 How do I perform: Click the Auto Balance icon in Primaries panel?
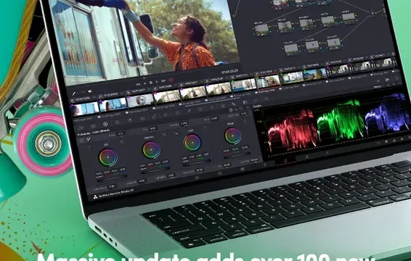coord(81,141)
